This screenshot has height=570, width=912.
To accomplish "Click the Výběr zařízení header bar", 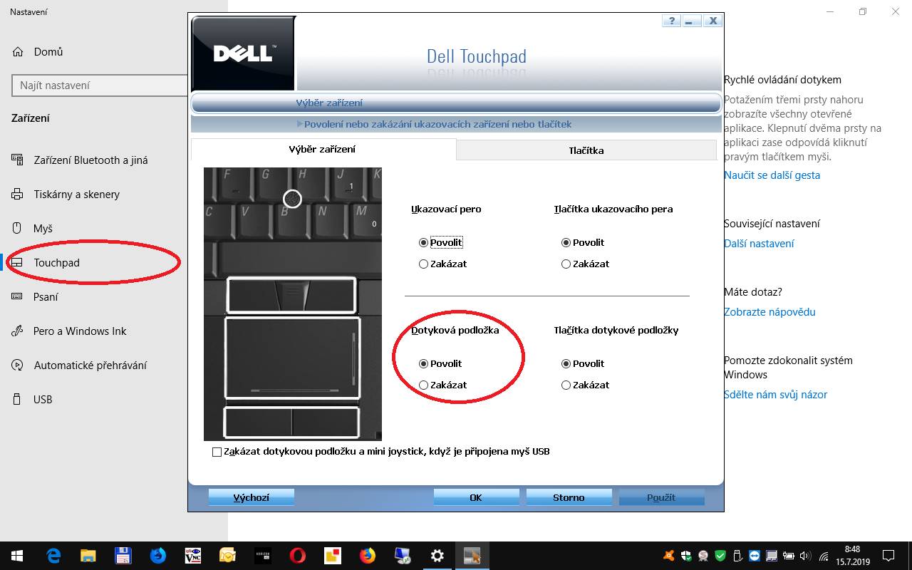I will click(x=456, y=103).
